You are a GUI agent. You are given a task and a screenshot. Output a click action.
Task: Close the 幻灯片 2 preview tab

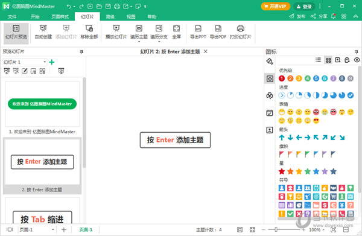click(206, 51)
